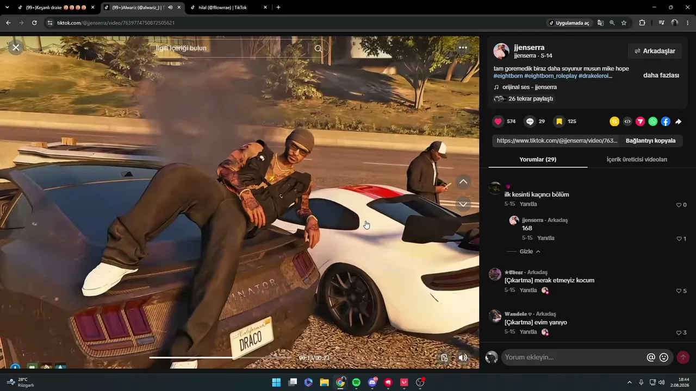This screenshot has height=391, width=696.
Task: Switch to 'İçerik üreticisi videoları' tab
Action: click(x=637, y=160)
